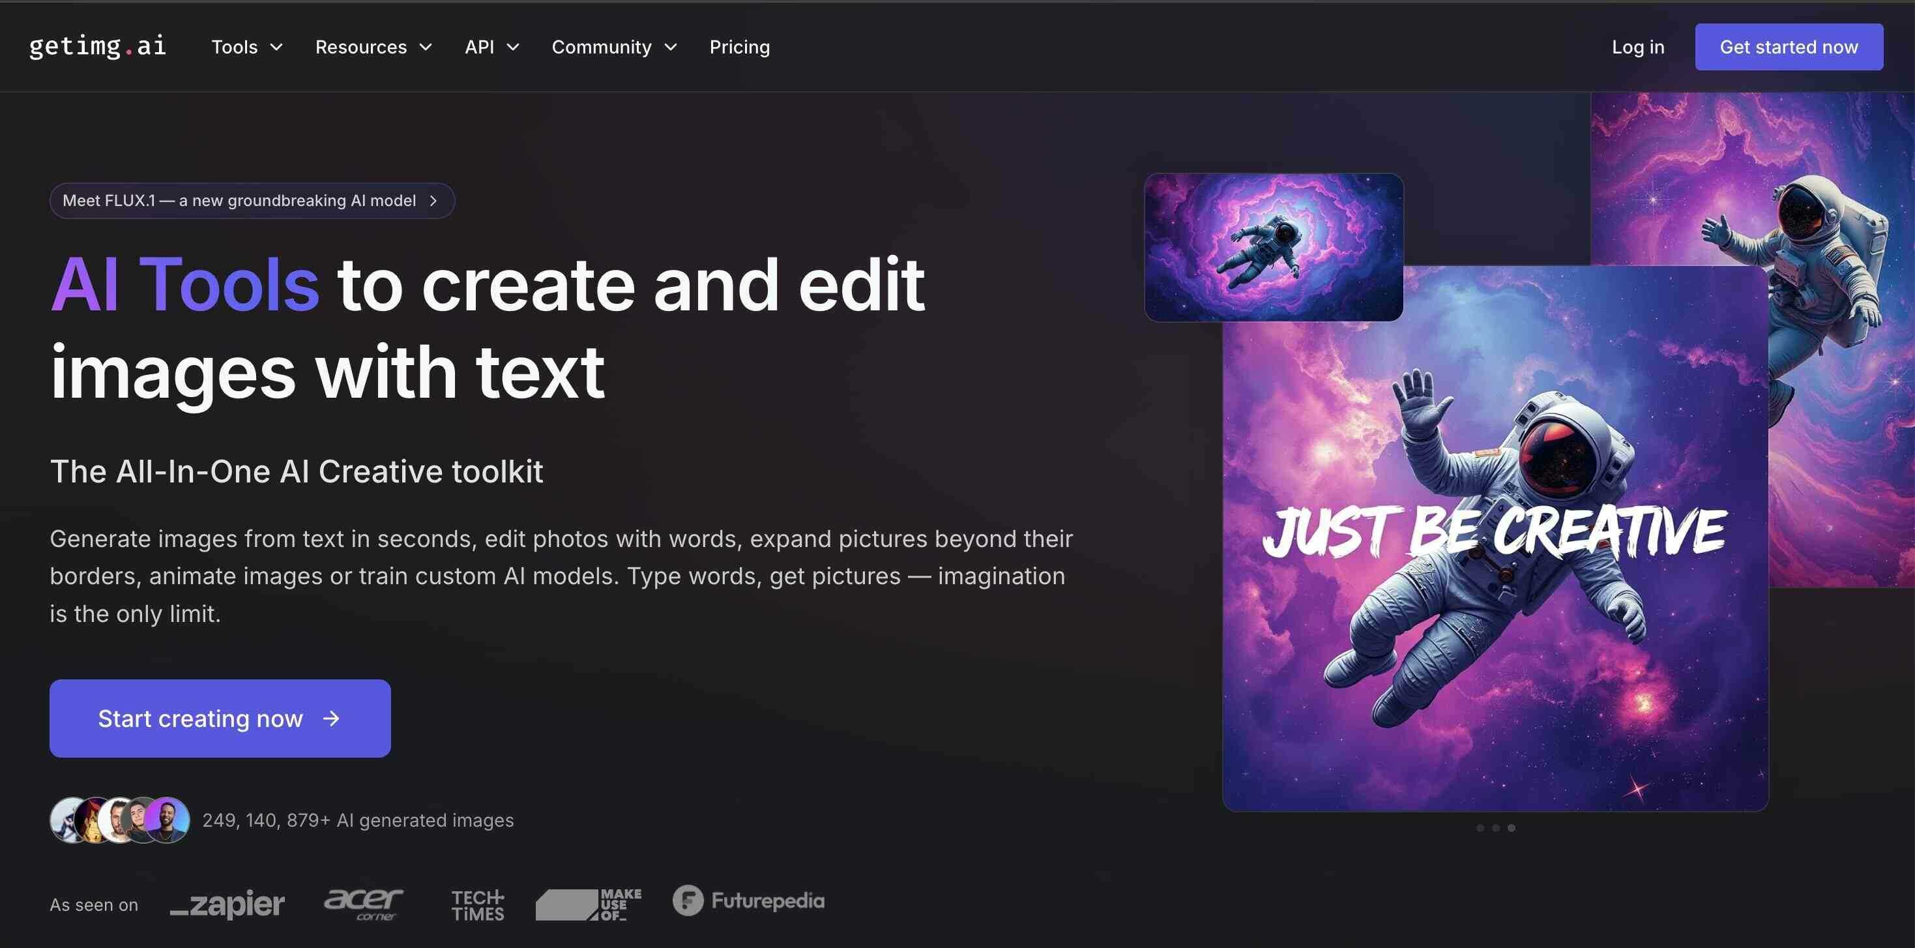
Task: Go to the Pricing page
Action: (740, 47)
